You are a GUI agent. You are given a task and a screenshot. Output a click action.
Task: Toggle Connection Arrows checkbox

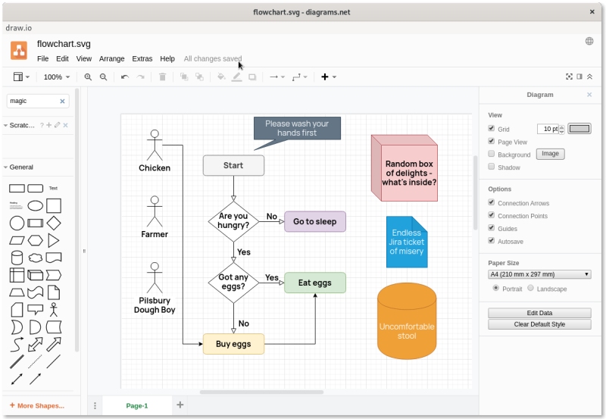tap(491, 202)
